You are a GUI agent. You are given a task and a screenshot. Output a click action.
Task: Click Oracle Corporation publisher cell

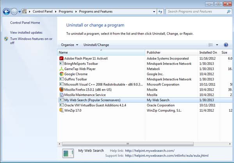pos(161,105)
